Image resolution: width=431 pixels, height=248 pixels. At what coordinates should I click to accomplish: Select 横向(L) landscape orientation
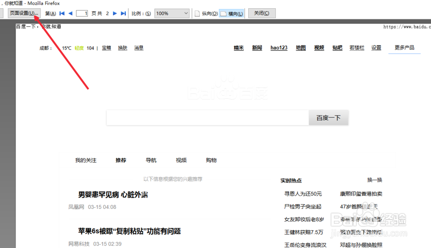[x=231, y=13]
